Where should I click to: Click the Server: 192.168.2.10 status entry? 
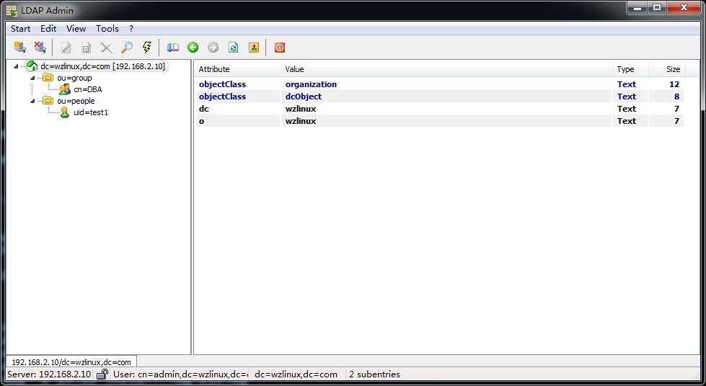point(49,374)
